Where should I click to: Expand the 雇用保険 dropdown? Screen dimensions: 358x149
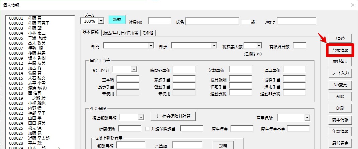[x=307, y=118]
